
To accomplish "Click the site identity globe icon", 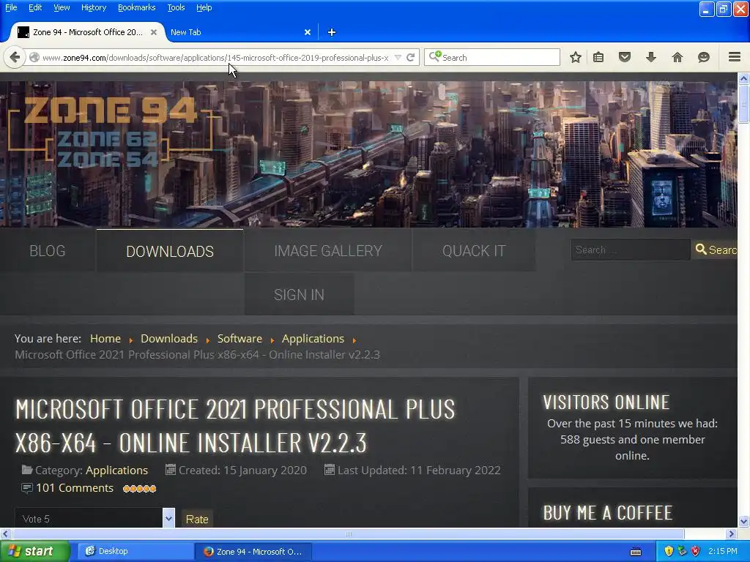I will tap(34, 57).
